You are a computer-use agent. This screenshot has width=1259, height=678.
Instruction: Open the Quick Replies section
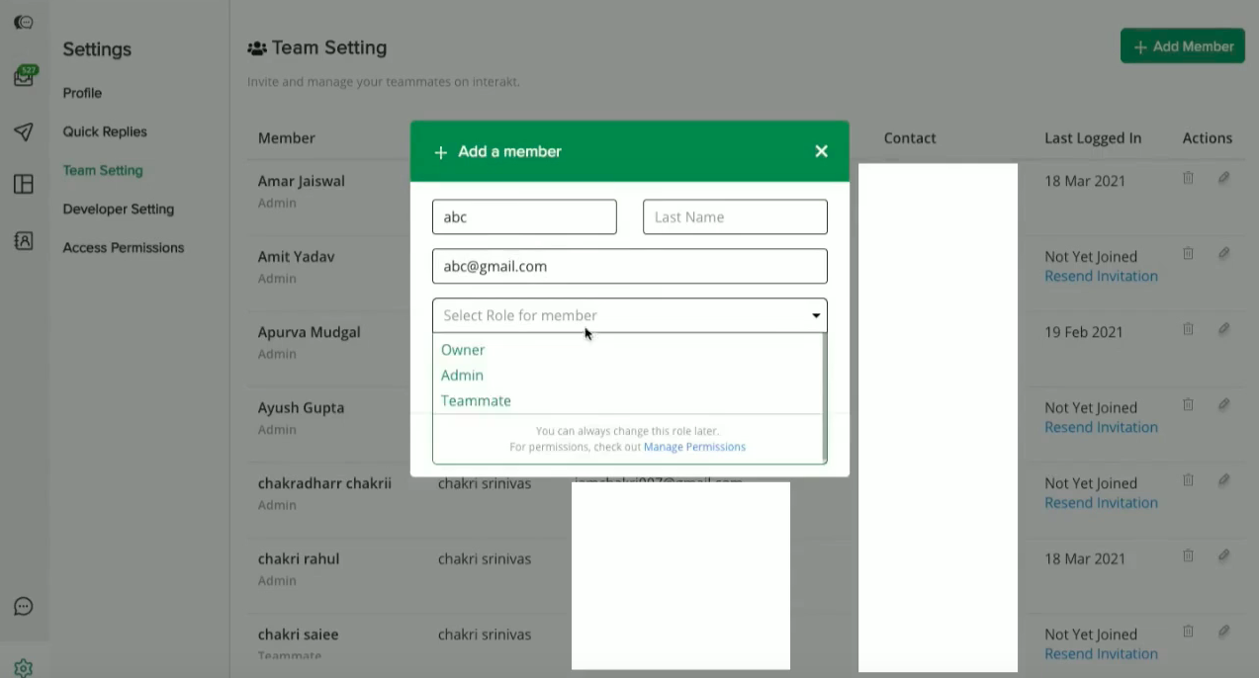tap(104, 131)
